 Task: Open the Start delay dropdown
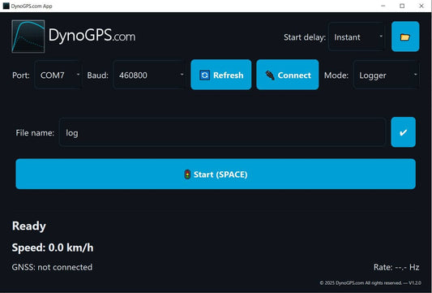357,37
